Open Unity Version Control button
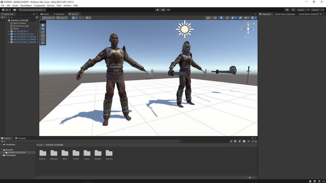This screenshot has width=326, height=183. pos(32,10)
